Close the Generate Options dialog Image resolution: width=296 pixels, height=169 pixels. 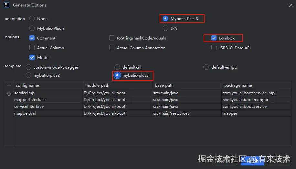[291, 5]
